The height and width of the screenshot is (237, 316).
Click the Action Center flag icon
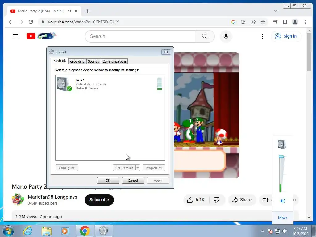[270, 231]
